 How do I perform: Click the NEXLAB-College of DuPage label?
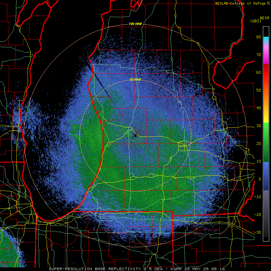click(x=240, y=3)
